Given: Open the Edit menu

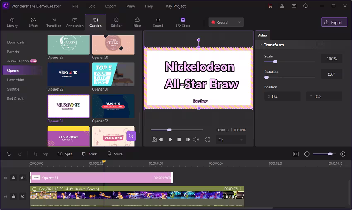Looking at the screenshot, I should pyautogui.click(x=92, y=6).
